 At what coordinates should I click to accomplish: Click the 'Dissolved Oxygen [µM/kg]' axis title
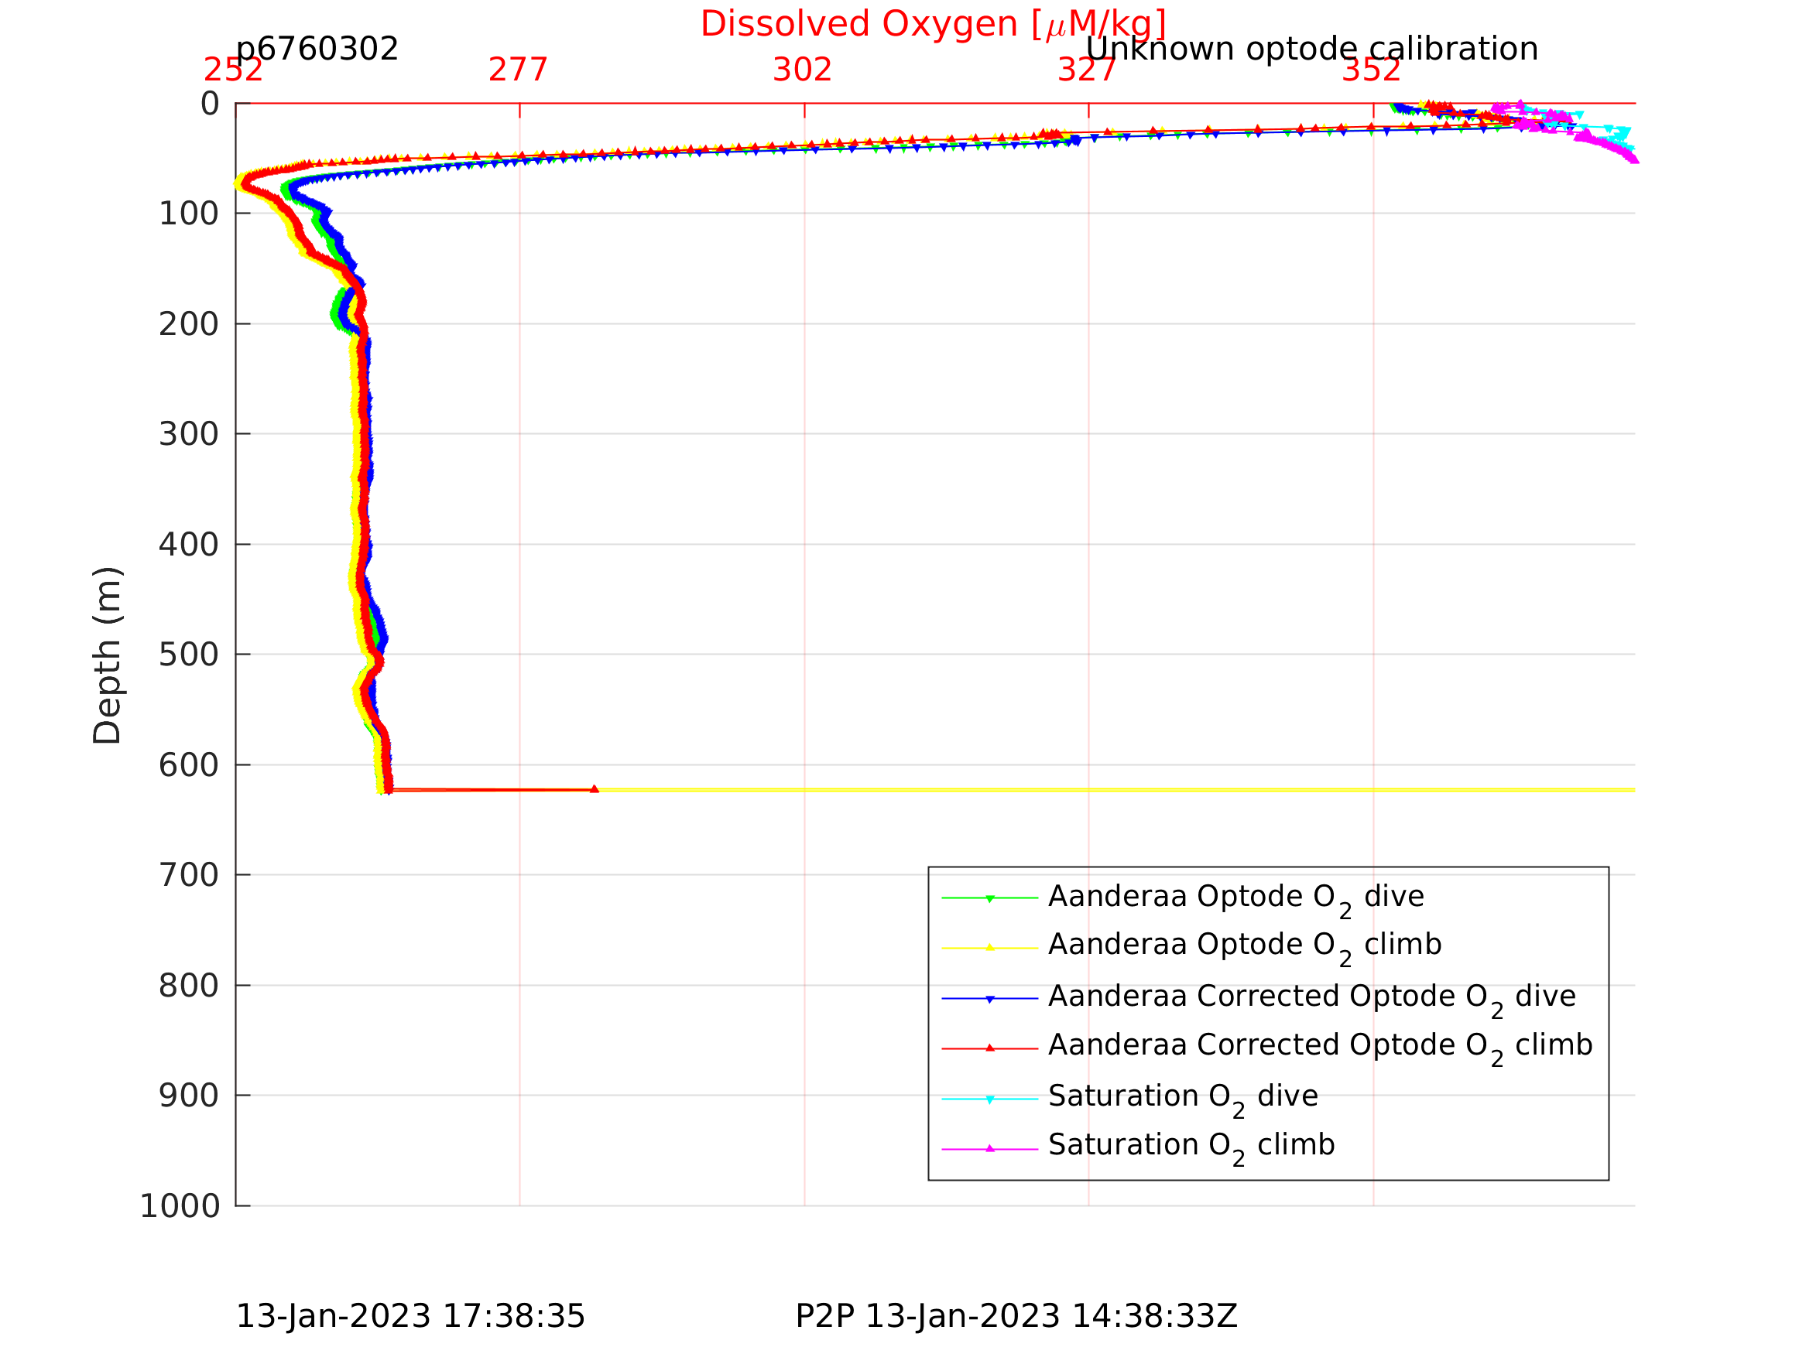coord(934,25)
